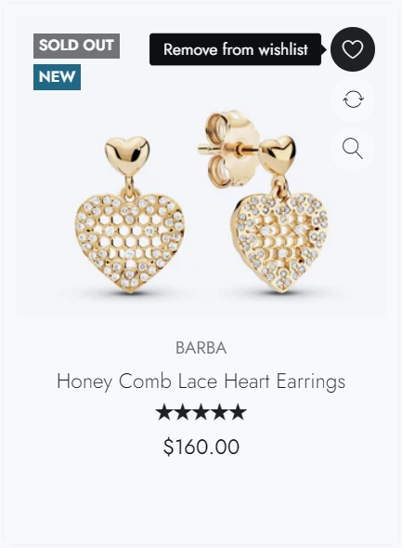Screen dimensions: 402x548
Task: Open Honey Comb Lace Heart Earrings title link
Action: point(201,381)
